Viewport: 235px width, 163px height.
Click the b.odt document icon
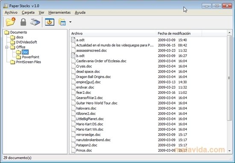pos(73,55)
